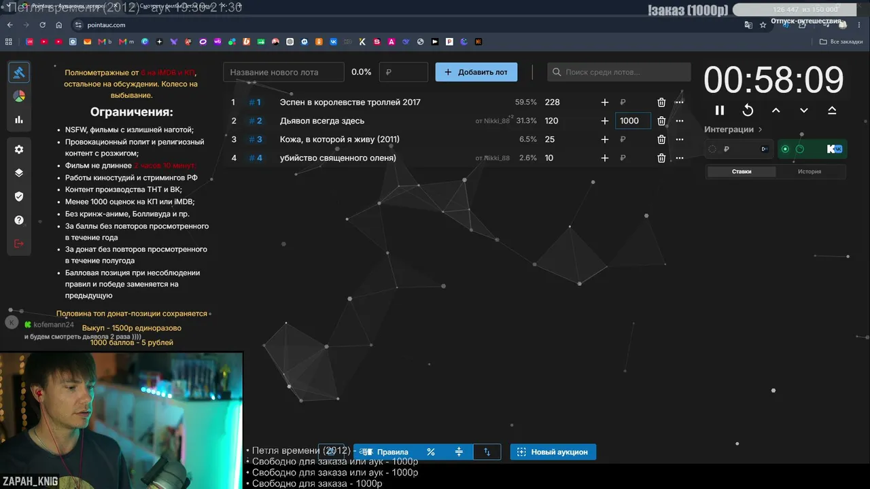Viewport: 870px width, 489px height.
Task: Open the apps grid in bookmarks bar
Action: [x=9, y=41]
